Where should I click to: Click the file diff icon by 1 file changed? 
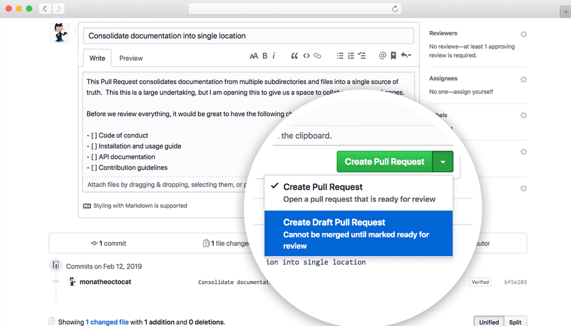[x=205, y=243]
